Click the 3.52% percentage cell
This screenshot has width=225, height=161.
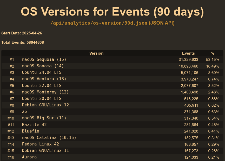(214, 86)
